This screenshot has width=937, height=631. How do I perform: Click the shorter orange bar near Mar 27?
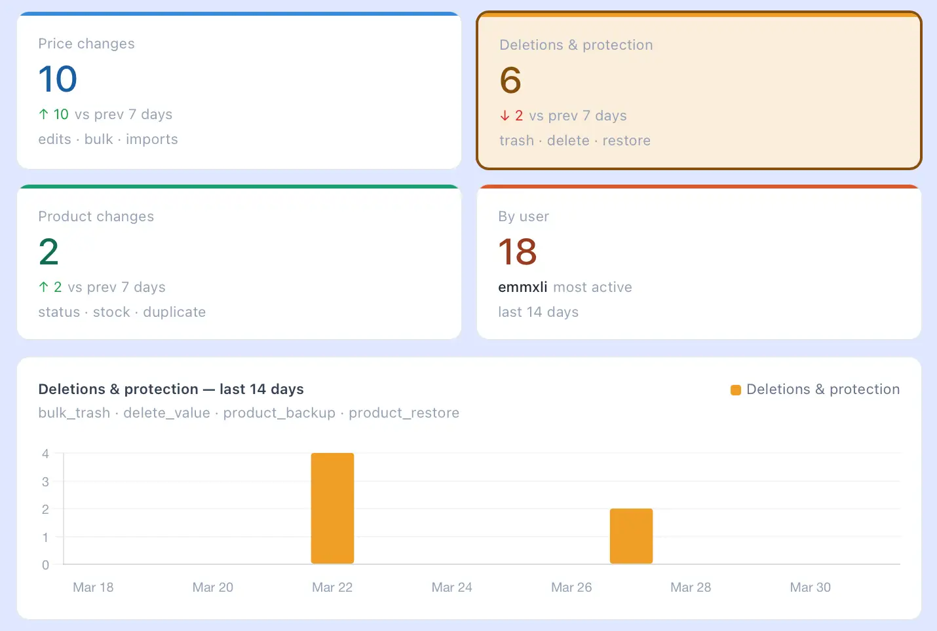[x=631, y=535]
